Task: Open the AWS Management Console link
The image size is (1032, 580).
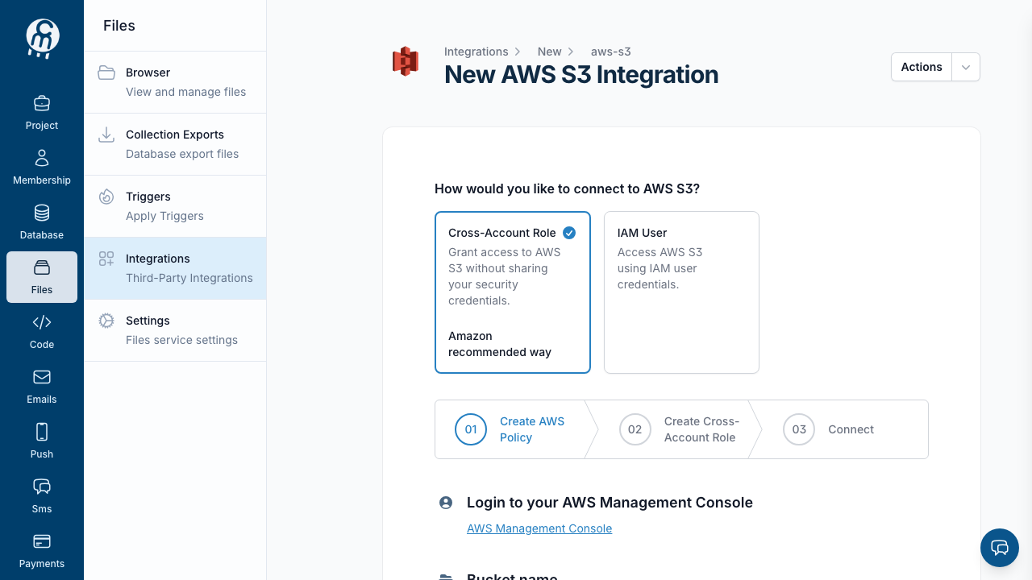Action: (x=539, y=528)
